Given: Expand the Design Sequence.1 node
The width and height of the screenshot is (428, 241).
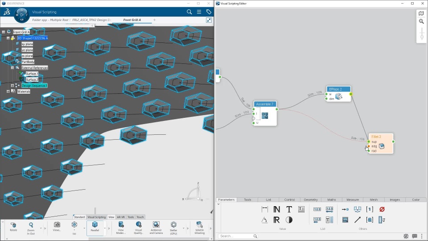Looking at the screenshot, I should 12,86.
